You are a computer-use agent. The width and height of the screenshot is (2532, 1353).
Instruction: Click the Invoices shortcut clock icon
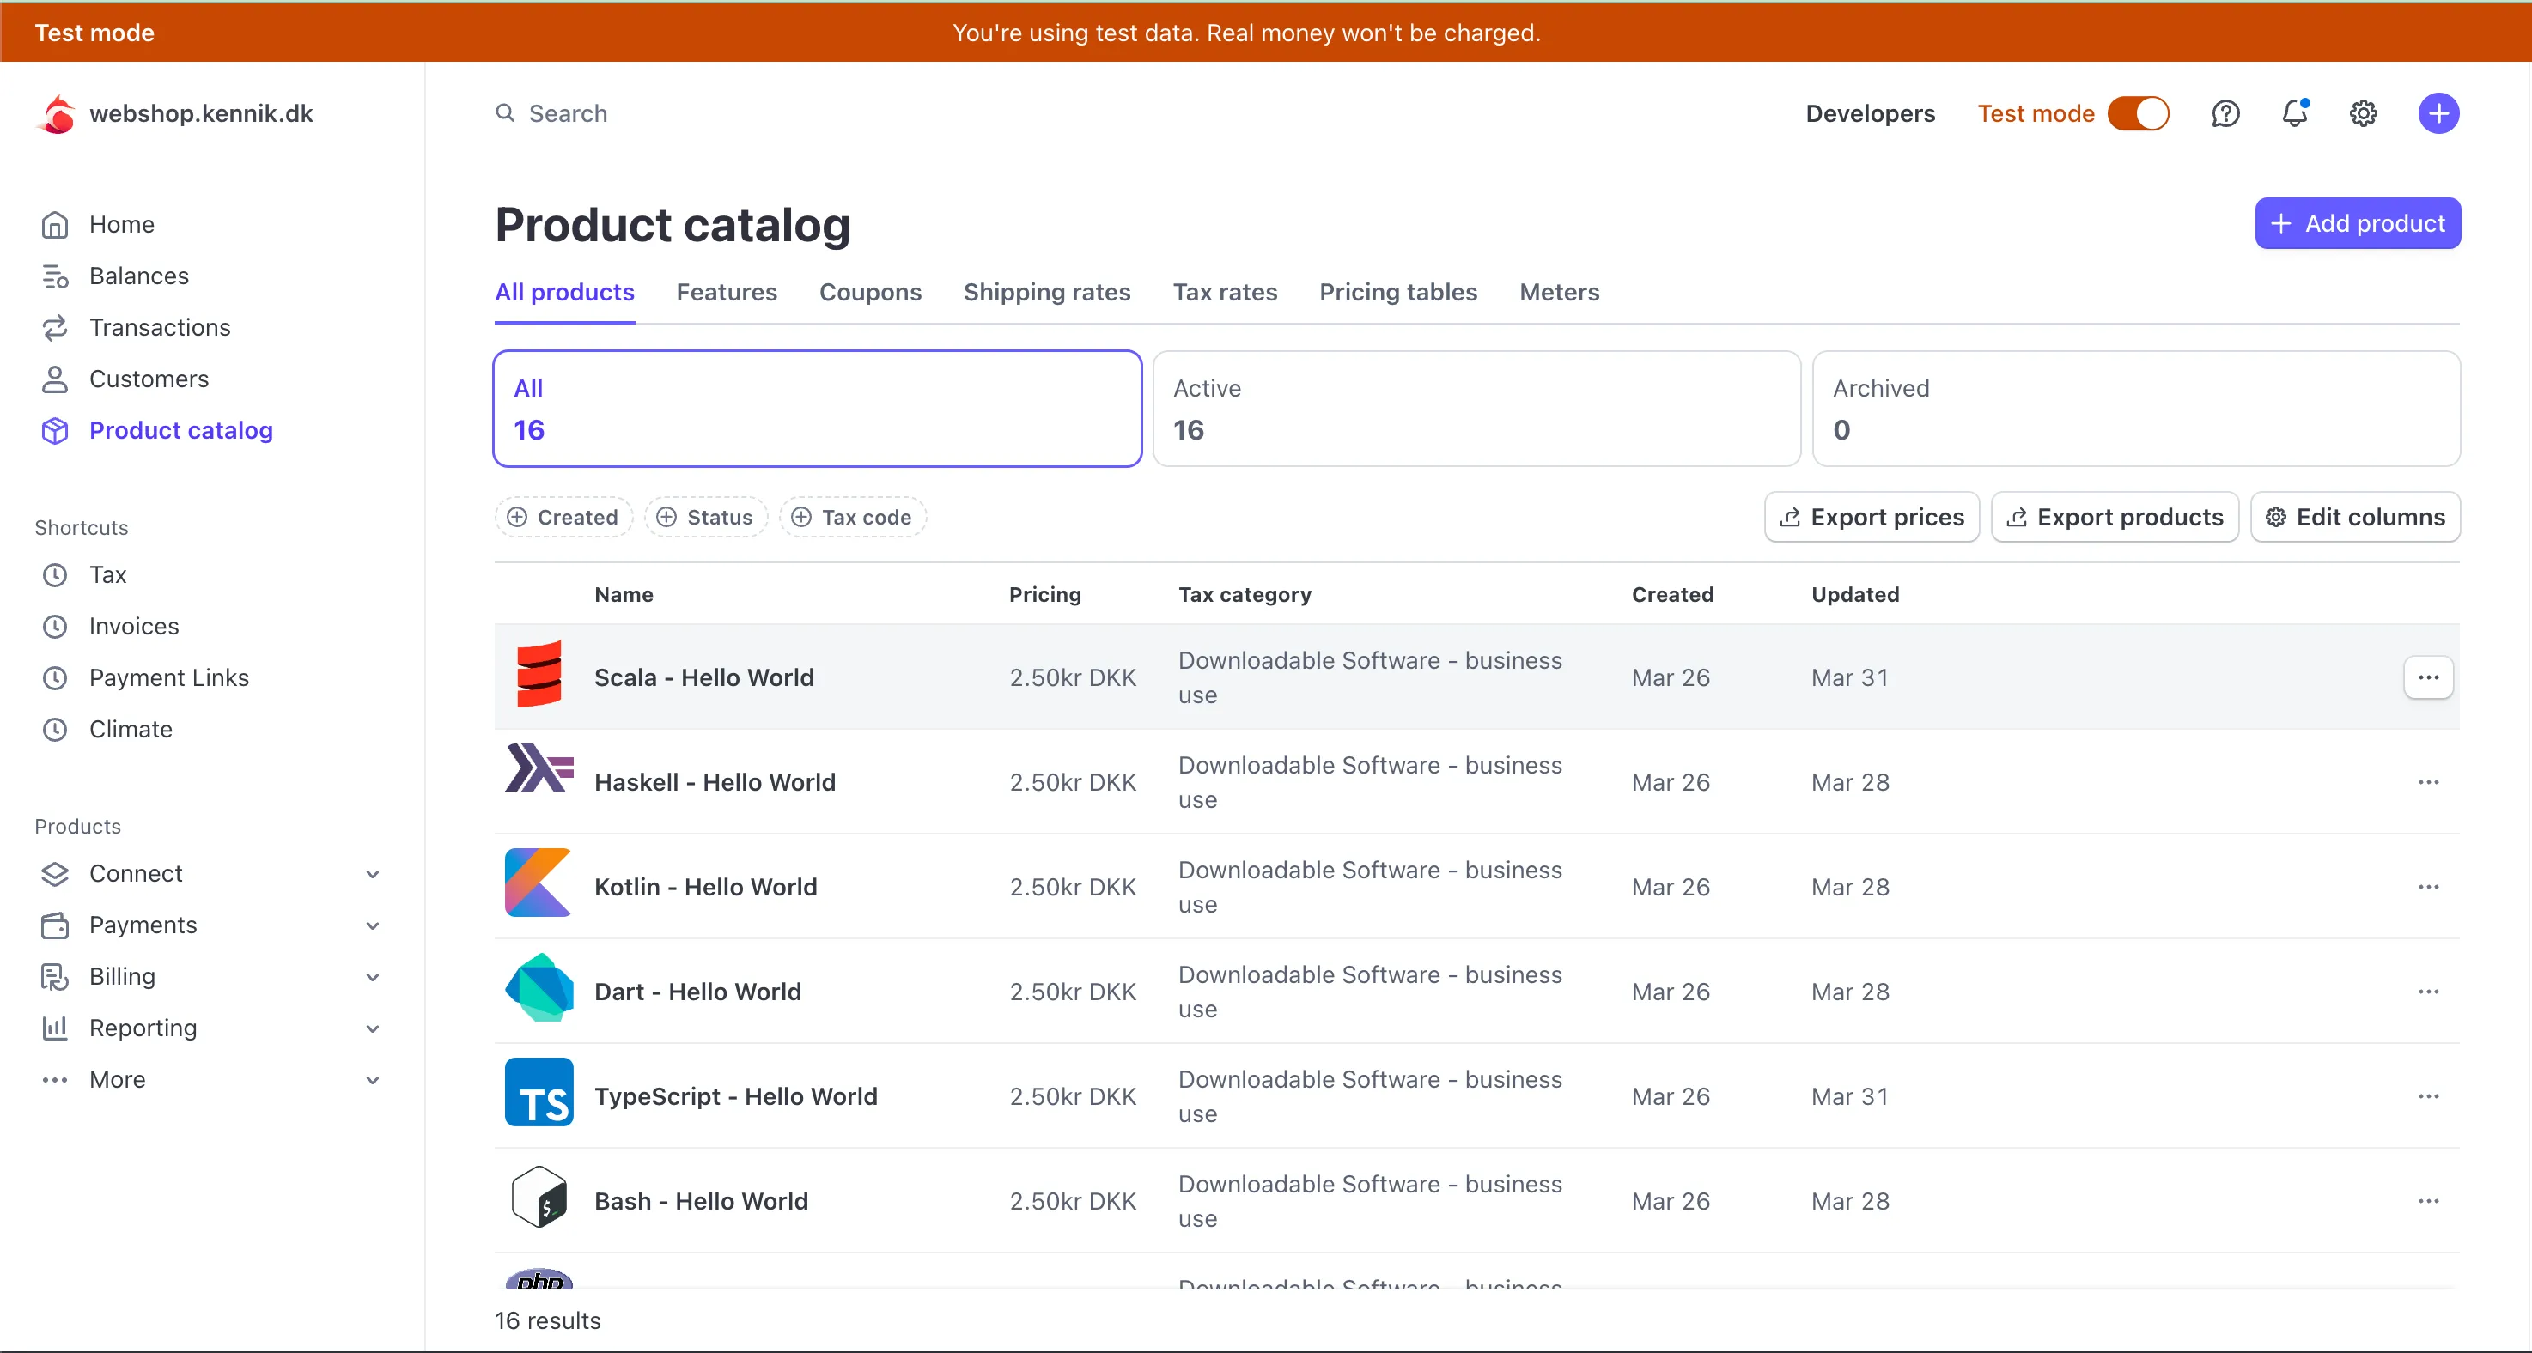[55, 626]
